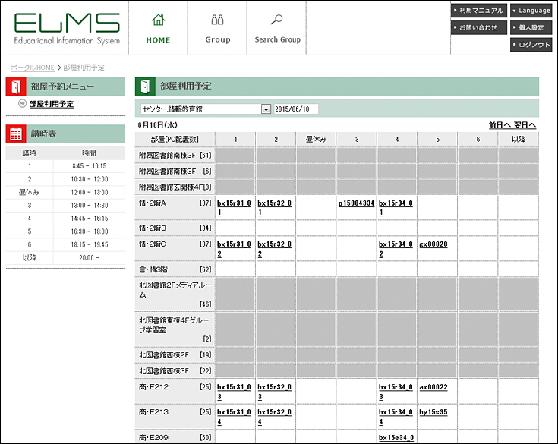
Task: Open gx00020 in 情·2階C row
Action: click(x=433, y=244)
